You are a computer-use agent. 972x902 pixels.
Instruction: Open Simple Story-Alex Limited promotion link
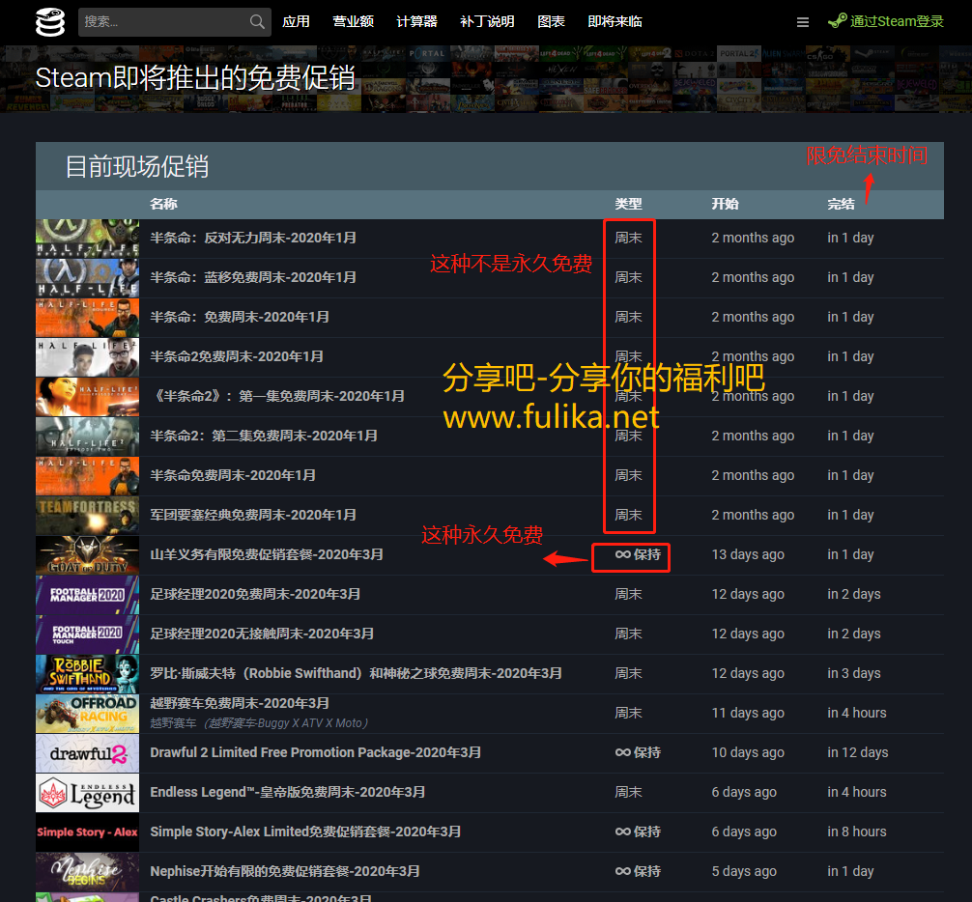(x=305, y=832)
